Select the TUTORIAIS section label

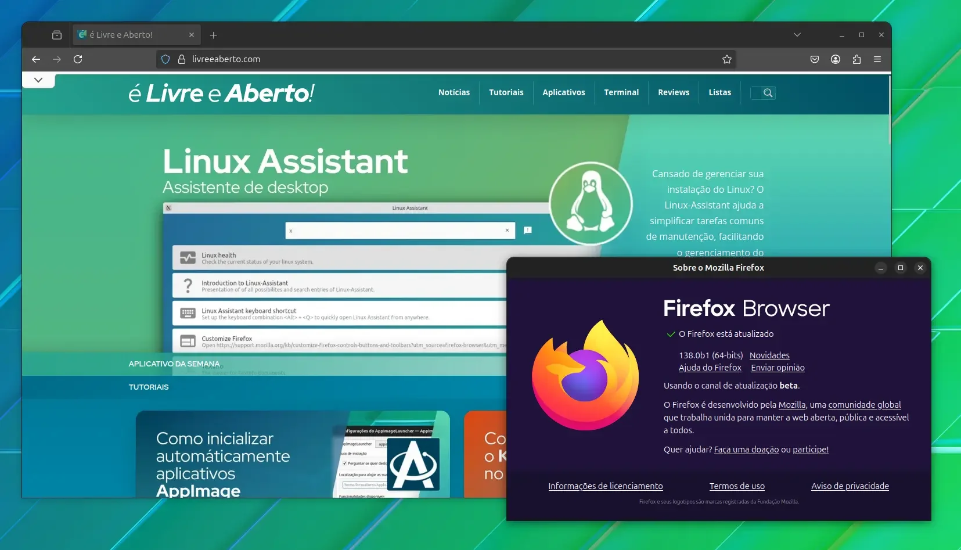point(149,387)
